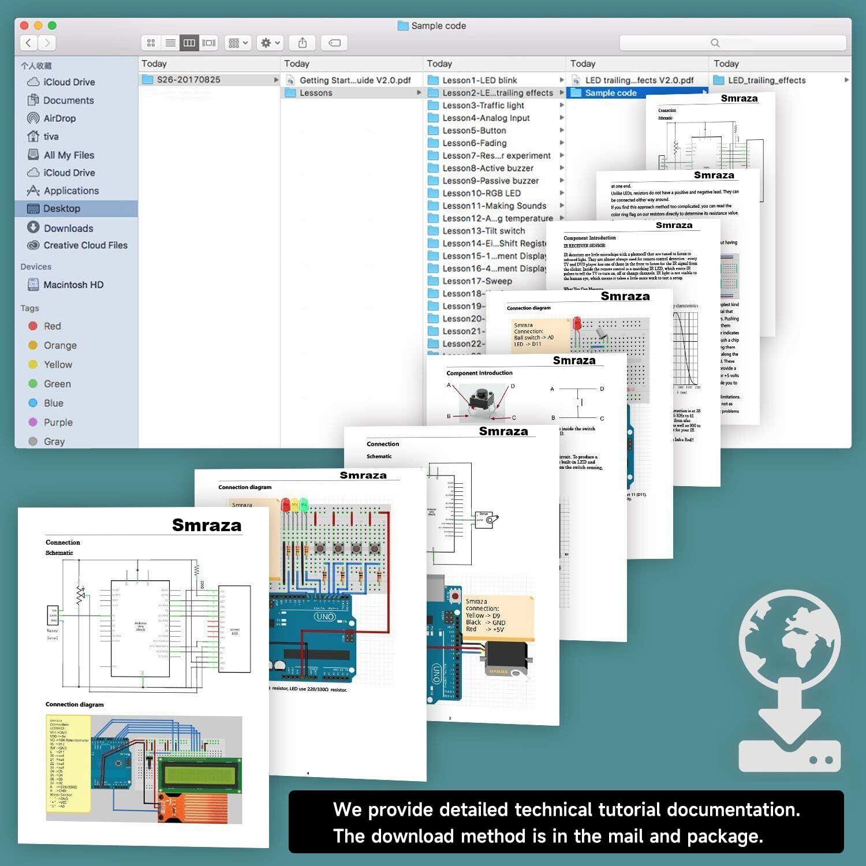Screen dimensions: 866x866
Task: Go back with the back arrow
Action: [x=29, y=43]
